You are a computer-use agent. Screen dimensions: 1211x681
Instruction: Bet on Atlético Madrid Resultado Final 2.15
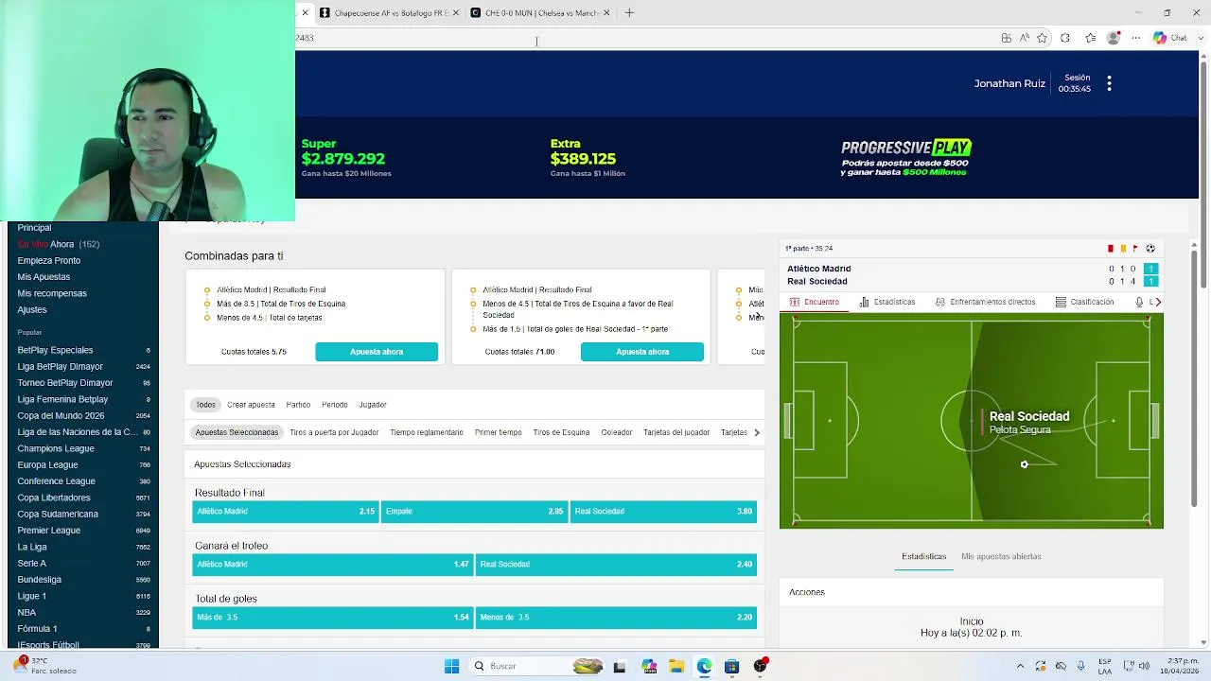286,512
